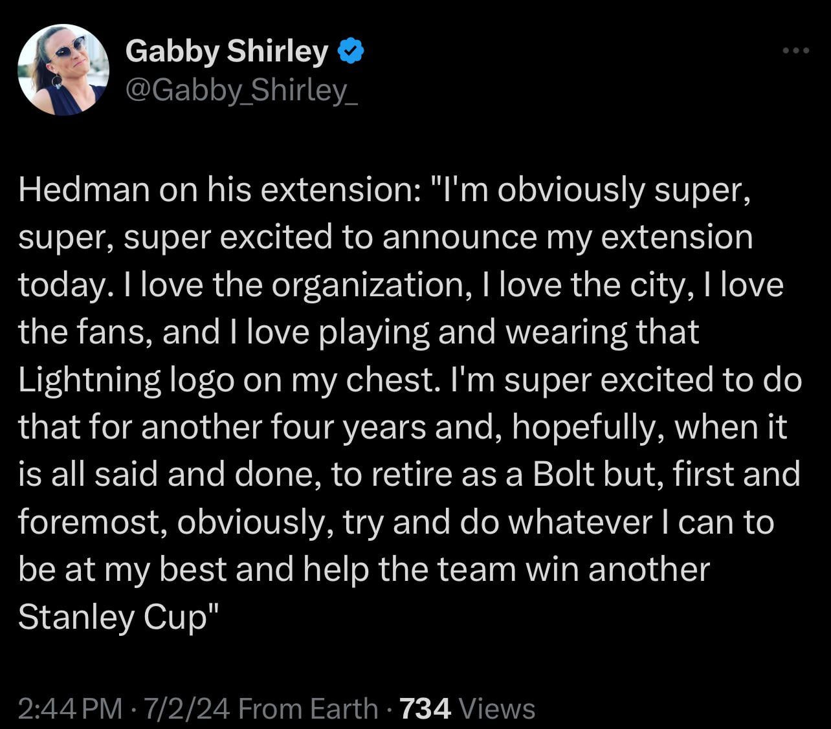
Task: Click the Views label beside 734
Action: click(496, 708)
